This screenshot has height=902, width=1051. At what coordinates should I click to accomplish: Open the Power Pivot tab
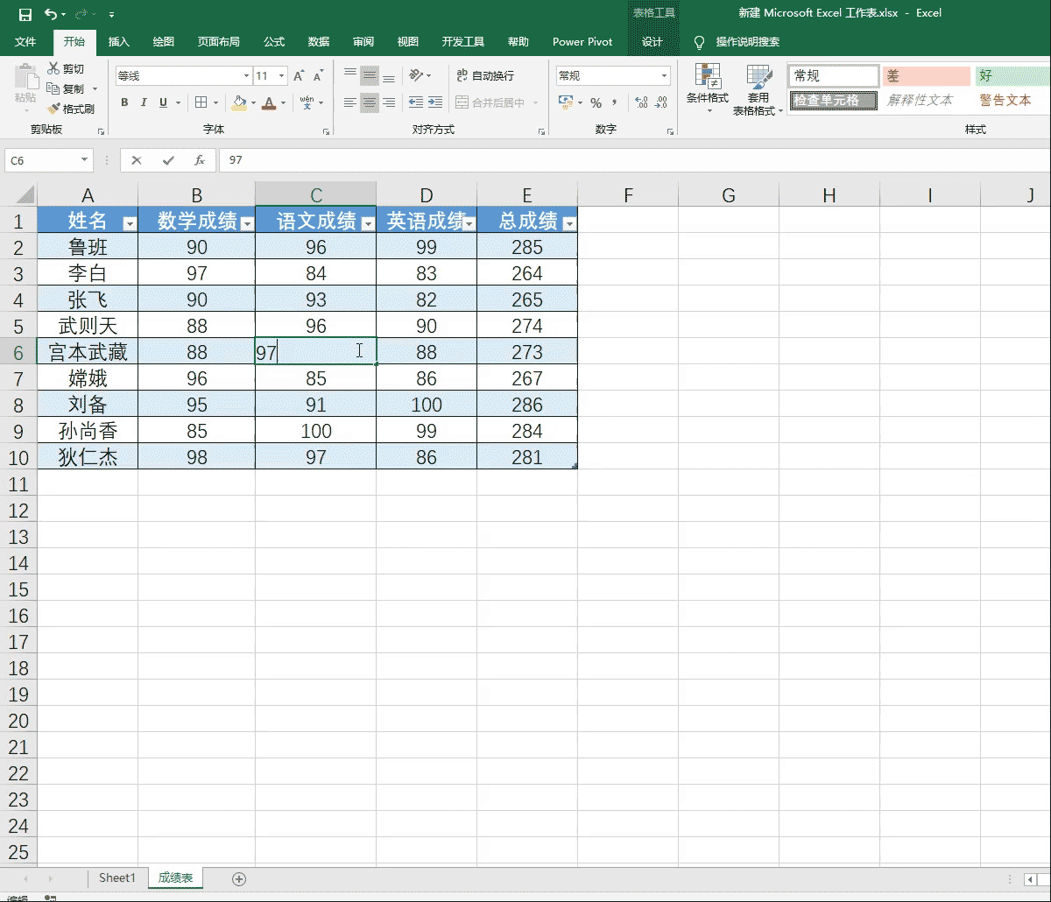tap(582, 42)
